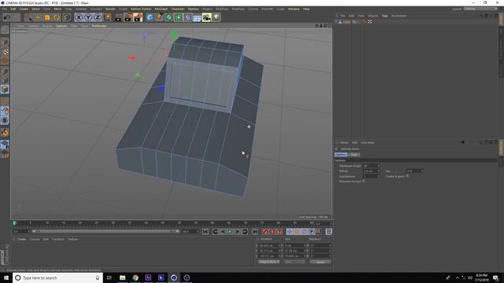
Task: Select the Cube object in Object Manager
Action: coord(346,22)
